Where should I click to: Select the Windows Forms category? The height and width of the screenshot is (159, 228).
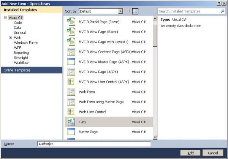(x=26, y=43)
